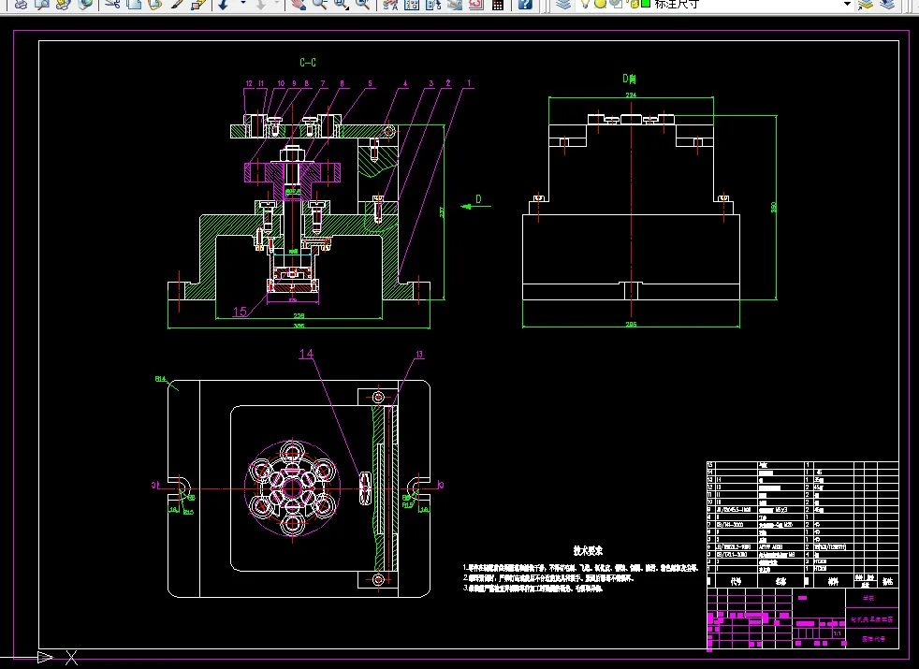
Task: Click the 代号 header in parts list
Action: 736,582
